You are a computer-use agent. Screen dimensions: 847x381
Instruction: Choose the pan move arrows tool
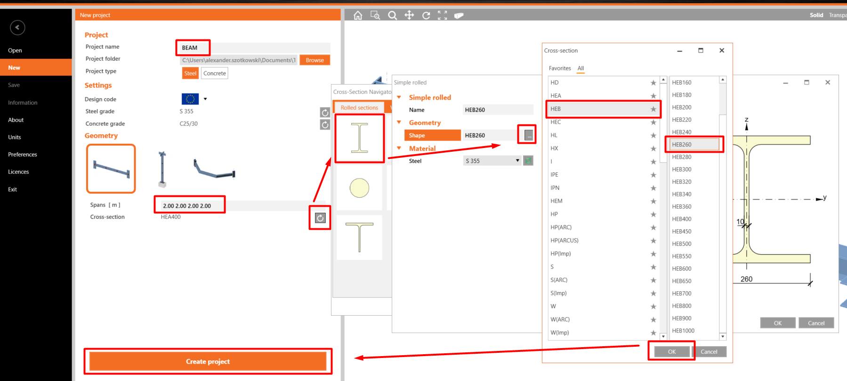(x=409, y=16)
